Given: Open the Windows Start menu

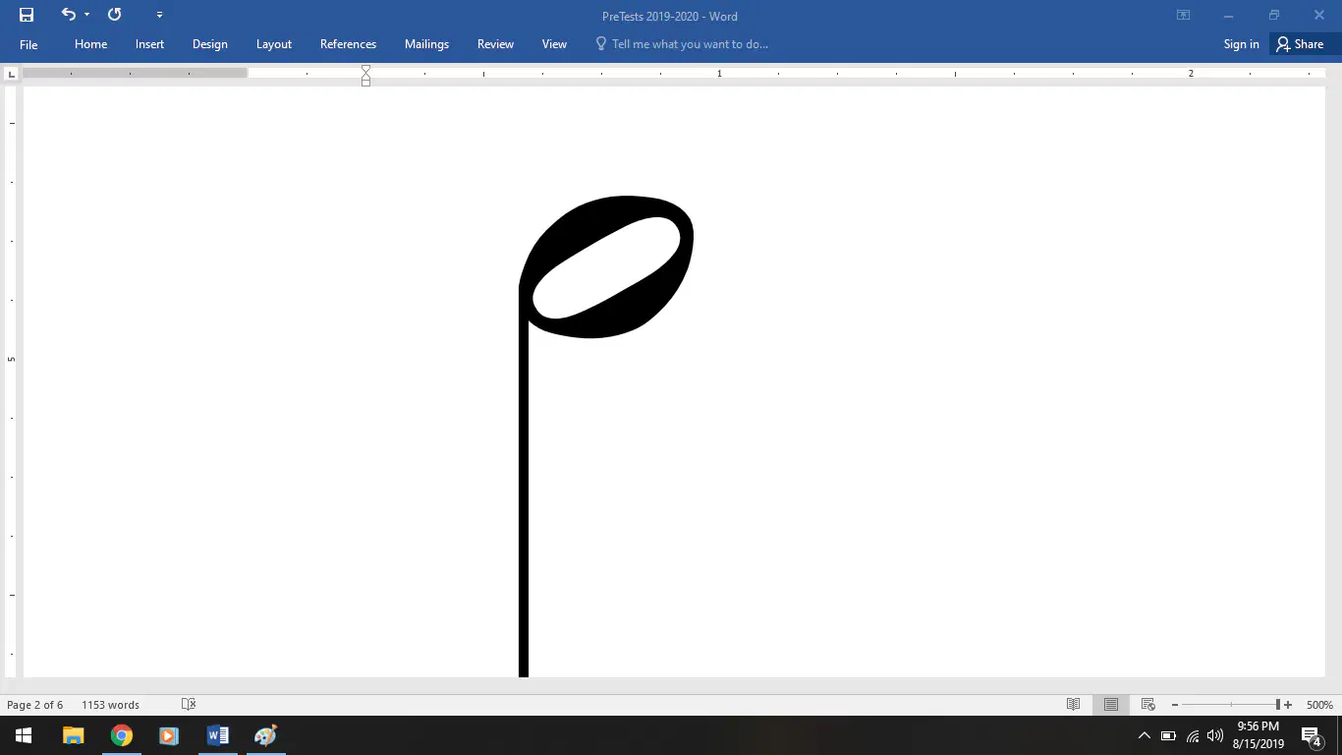Looking at the screenshot, I should click(24, 735).
